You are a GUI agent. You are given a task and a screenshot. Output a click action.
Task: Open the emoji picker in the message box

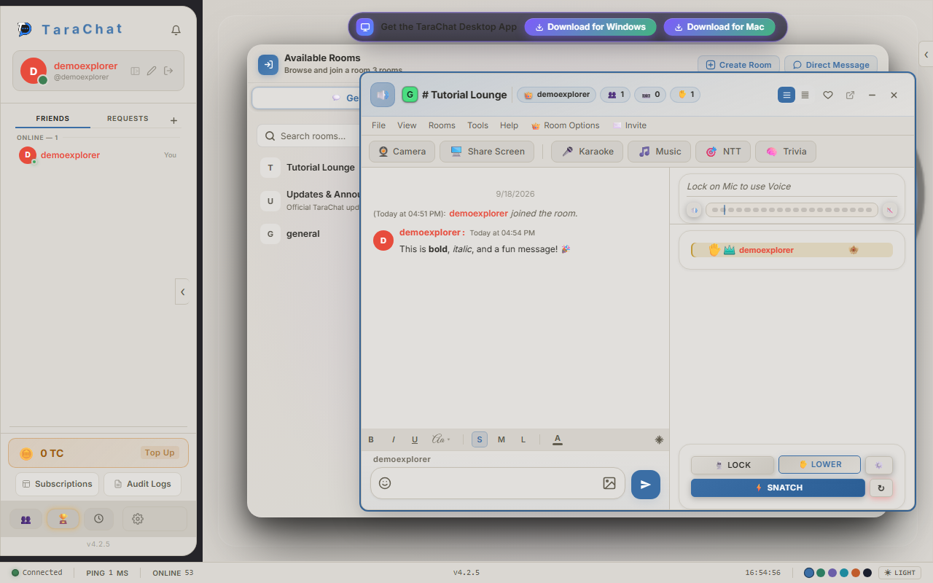tap(385, 483)
